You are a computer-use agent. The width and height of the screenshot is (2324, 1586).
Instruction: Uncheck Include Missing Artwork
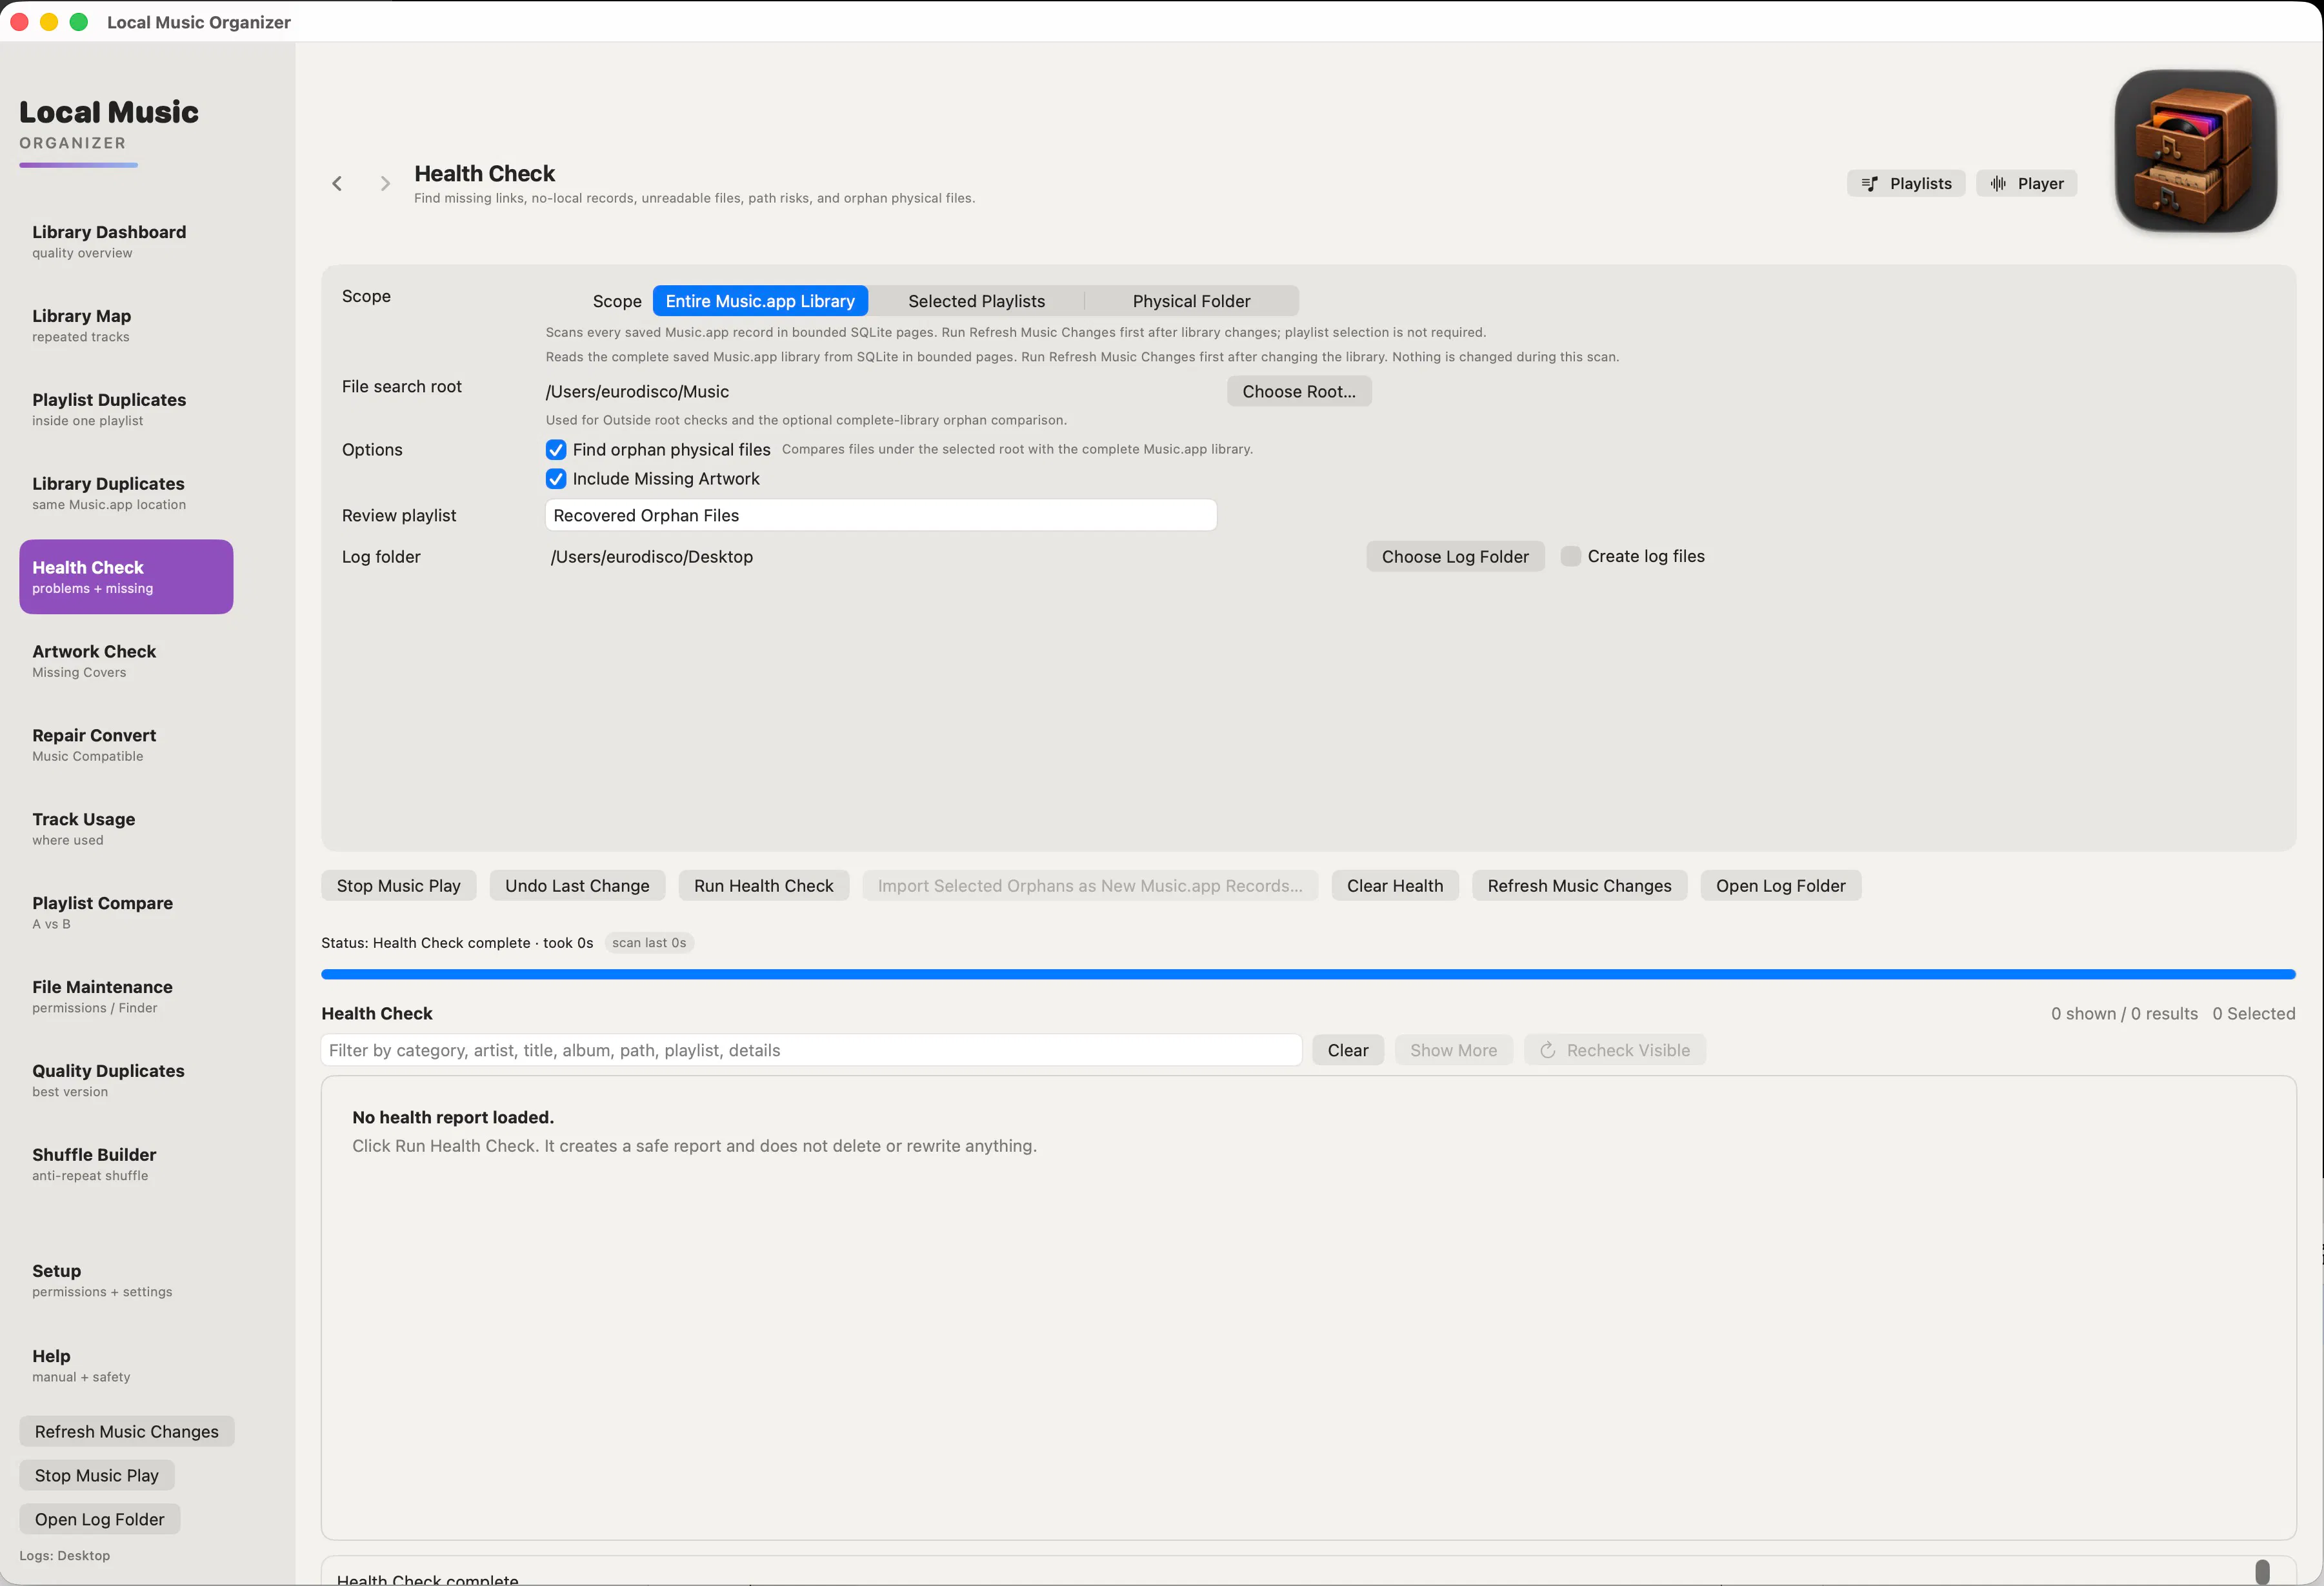[x=556, y=479]
